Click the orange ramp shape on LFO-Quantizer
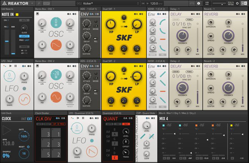The height and width of the screenshot is (163, 249). click(92, 151)
